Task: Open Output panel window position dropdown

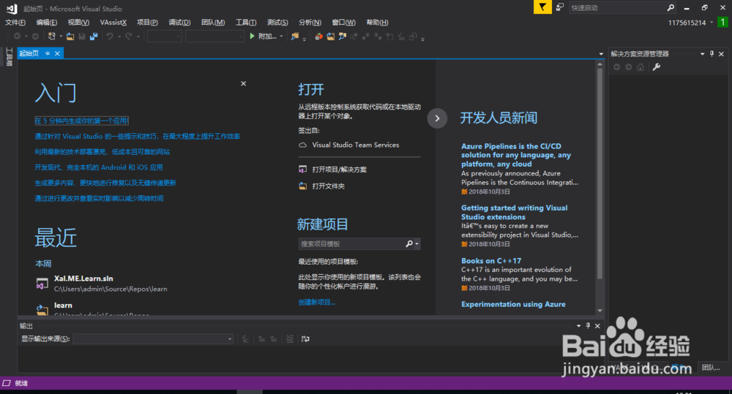Action: [578, 325]
